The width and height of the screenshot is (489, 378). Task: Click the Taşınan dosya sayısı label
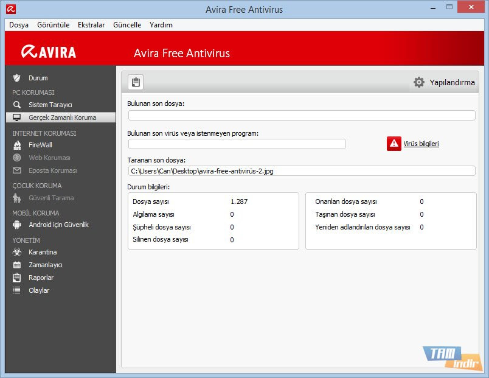click(345, 214)
